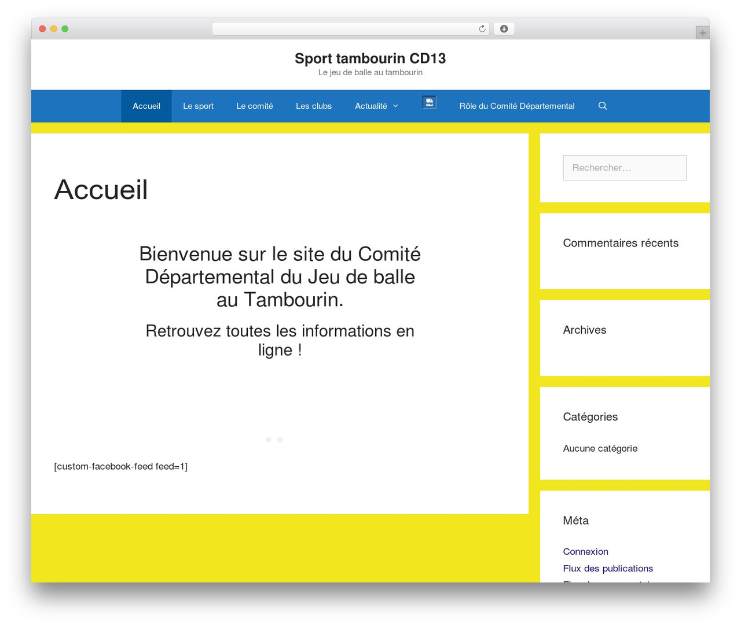Open the Accueil menu item
The width and height of the screenshot is (741, 627).
[146, 106]
